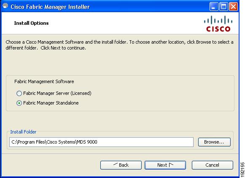Screen dimensions: 245x178
Task: Click the Fabric Management Software group label
Action: (44, 81)
